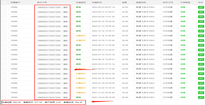205x105 pixels.
Task: Tick checkbox beside 2022-06-12 13:00:01 order
Action: coord(5,60)
